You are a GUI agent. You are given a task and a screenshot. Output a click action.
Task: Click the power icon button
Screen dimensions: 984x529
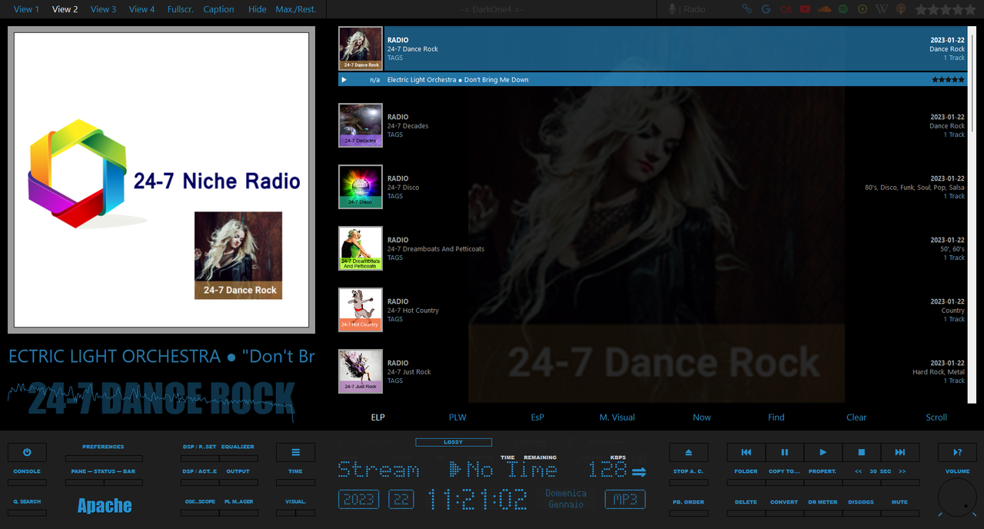tap(27, 452)
